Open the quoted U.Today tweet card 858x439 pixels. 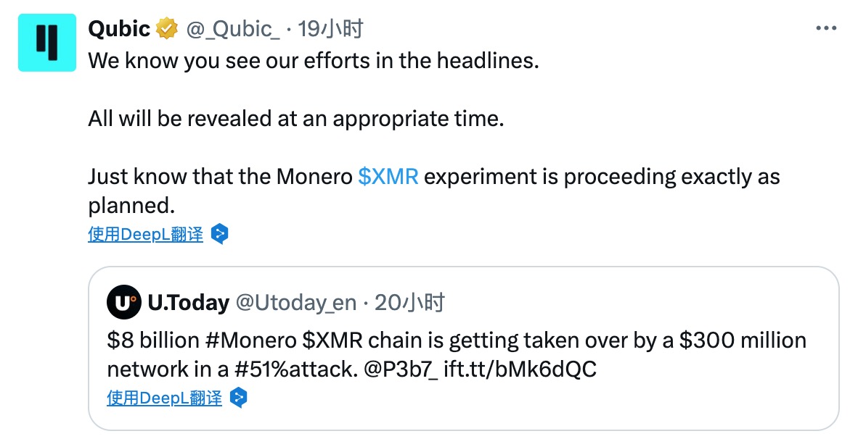(x=463, y=348)
